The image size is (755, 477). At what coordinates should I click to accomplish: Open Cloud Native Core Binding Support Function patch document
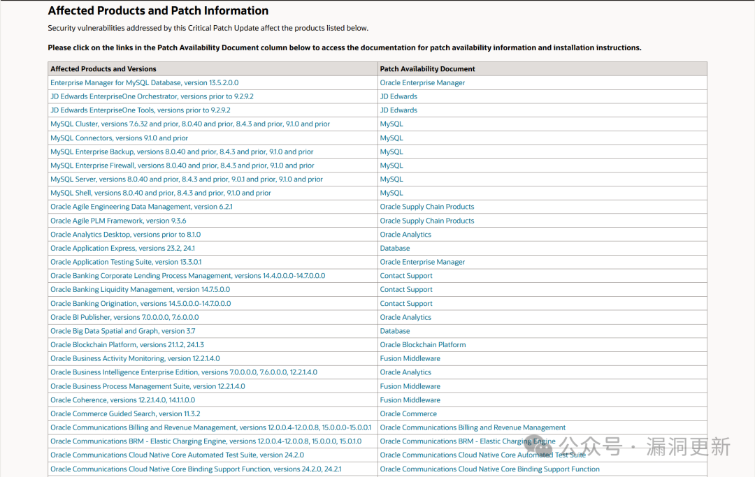(489, 469)
